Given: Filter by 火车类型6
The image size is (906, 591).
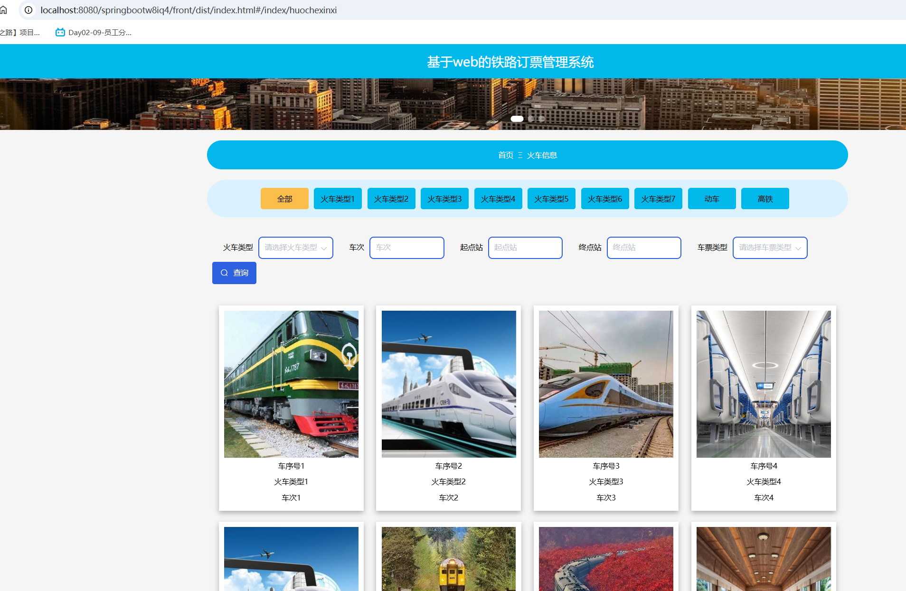Looking at the screenshot, I should point(605,199).
